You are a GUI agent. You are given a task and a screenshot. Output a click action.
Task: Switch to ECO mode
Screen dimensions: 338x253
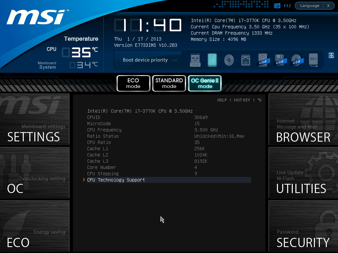(x=133, y=83)
